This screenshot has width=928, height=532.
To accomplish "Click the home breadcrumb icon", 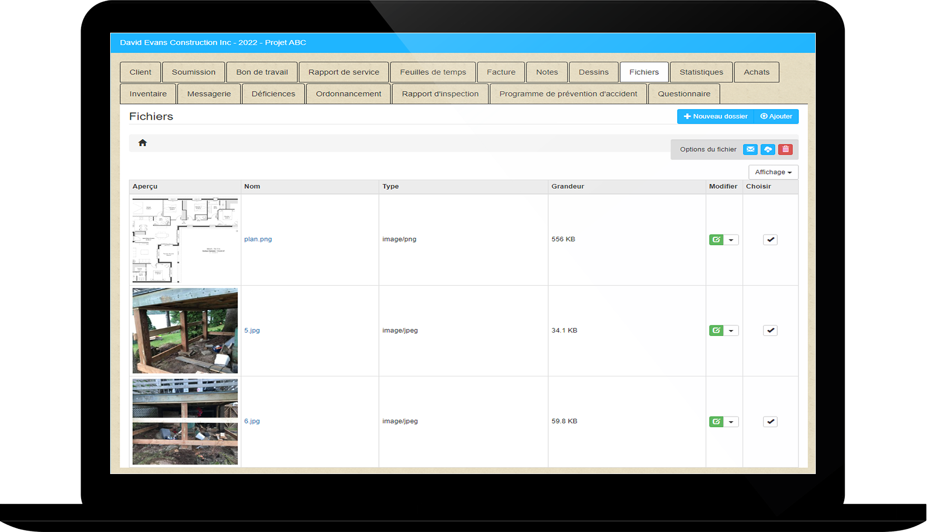I will tap(142, 143).
